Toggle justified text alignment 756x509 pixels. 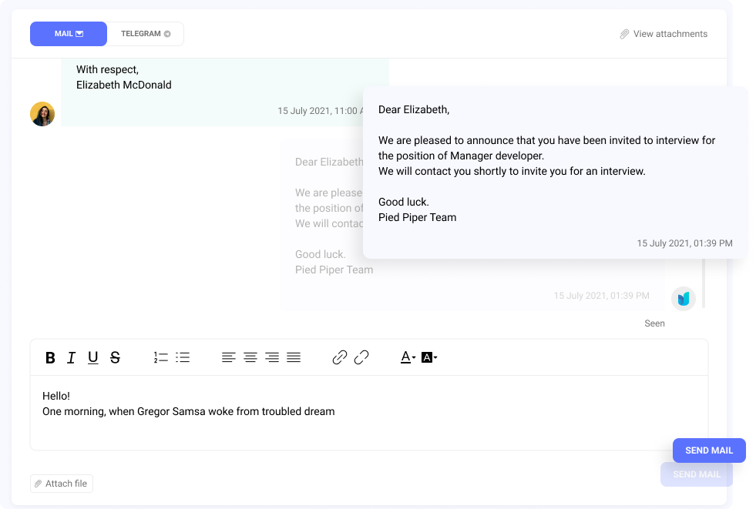coord(294,357)
